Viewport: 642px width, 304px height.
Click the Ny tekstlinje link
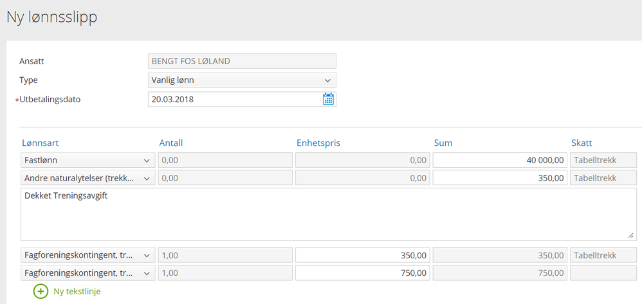point(77,291)
